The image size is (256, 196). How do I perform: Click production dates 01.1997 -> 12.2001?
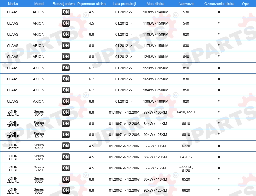tap(124, 112)
